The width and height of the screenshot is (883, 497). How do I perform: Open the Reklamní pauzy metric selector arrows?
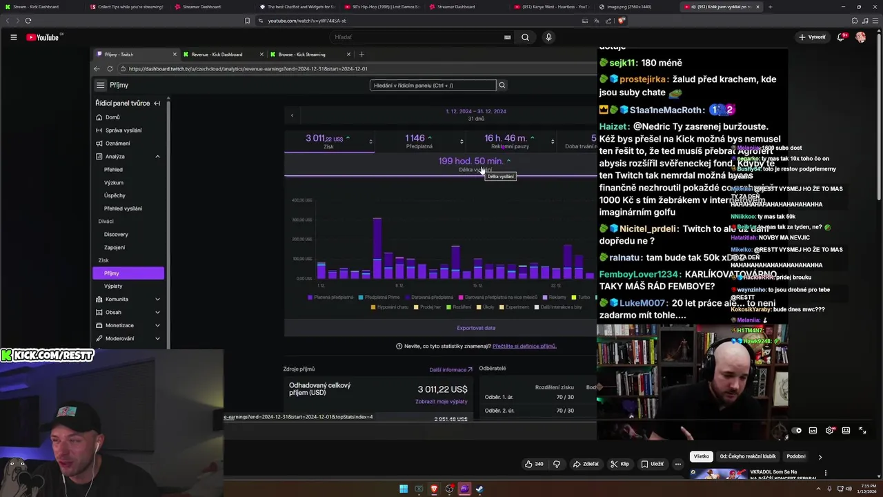[553, 142]
